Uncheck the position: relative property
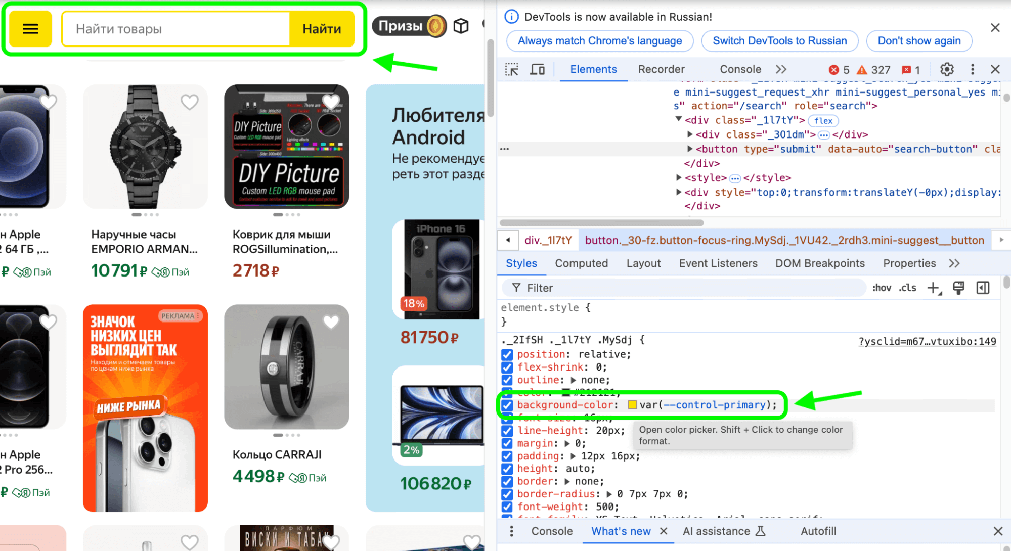This screenshot has height=552, width=1011. click(x=507, y=354)
